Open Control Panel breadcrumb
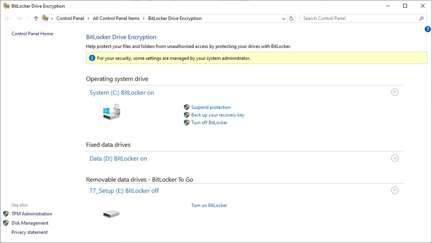Image resolution: width=432 pixels, height=243 pixels. [x=70, y=18]
